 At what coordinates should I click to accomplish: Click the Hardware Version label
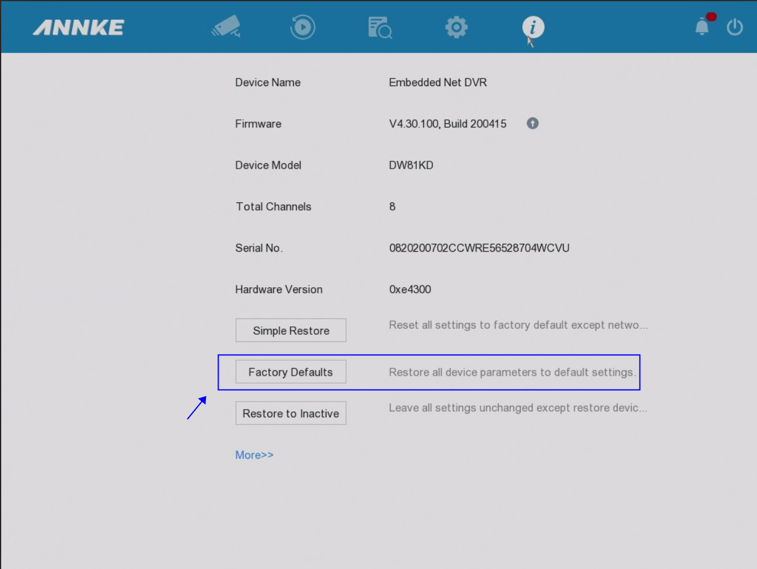point(279,290)
